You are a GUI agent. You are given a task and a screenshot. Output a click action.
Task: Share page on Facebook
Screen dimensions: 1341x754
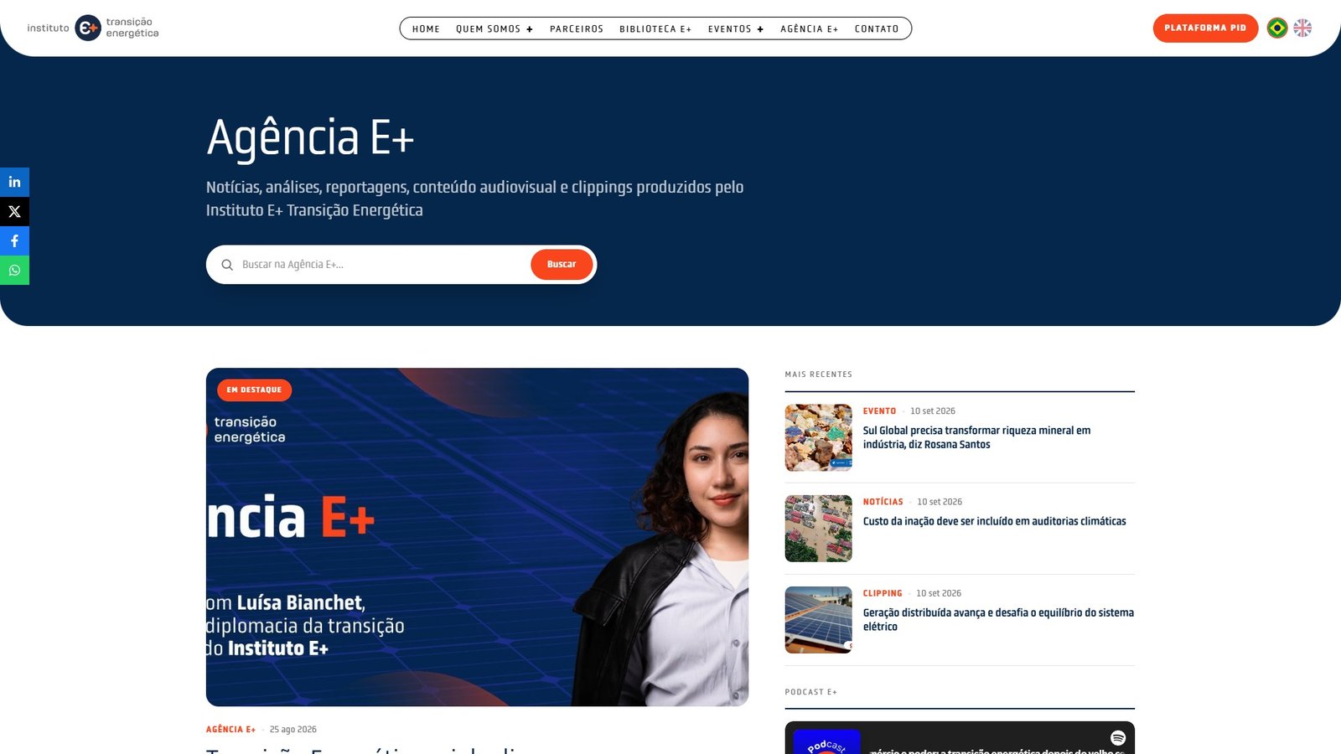click(14, 240)
